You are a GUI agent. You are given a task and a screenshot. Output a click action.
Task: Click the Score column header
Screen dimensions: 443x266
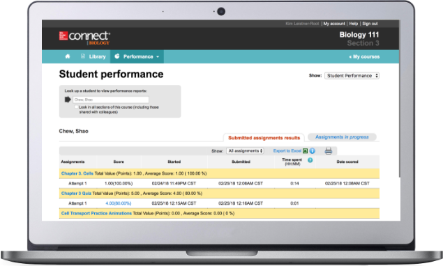[119, 162]
